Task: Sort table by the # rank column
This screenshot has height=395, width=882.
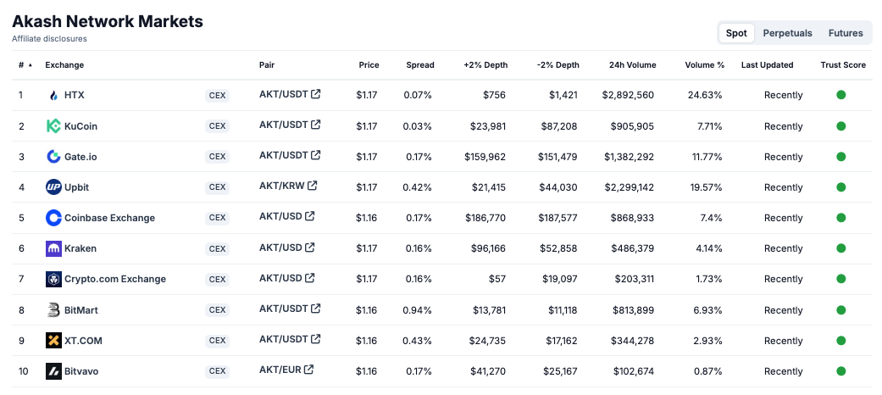Action: pyautogui.click(x=25, y=65)
